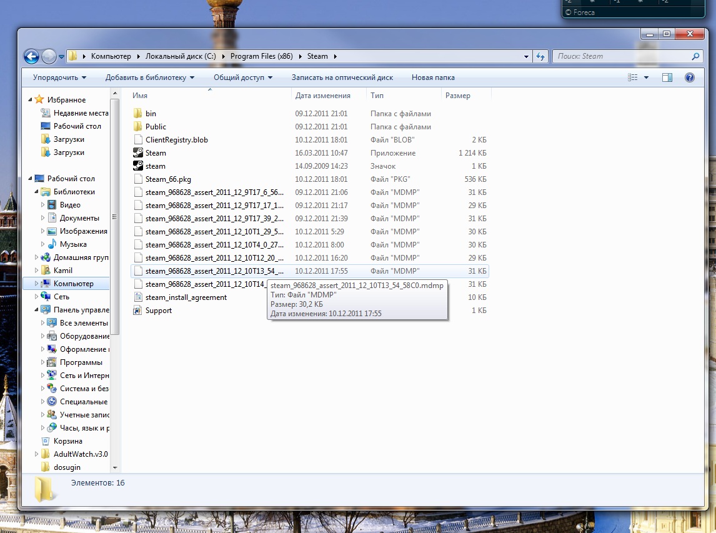Expand the Видео library node
Viewport: 716px width, 533px height.
pyautogui.click(x=43, y=205)
